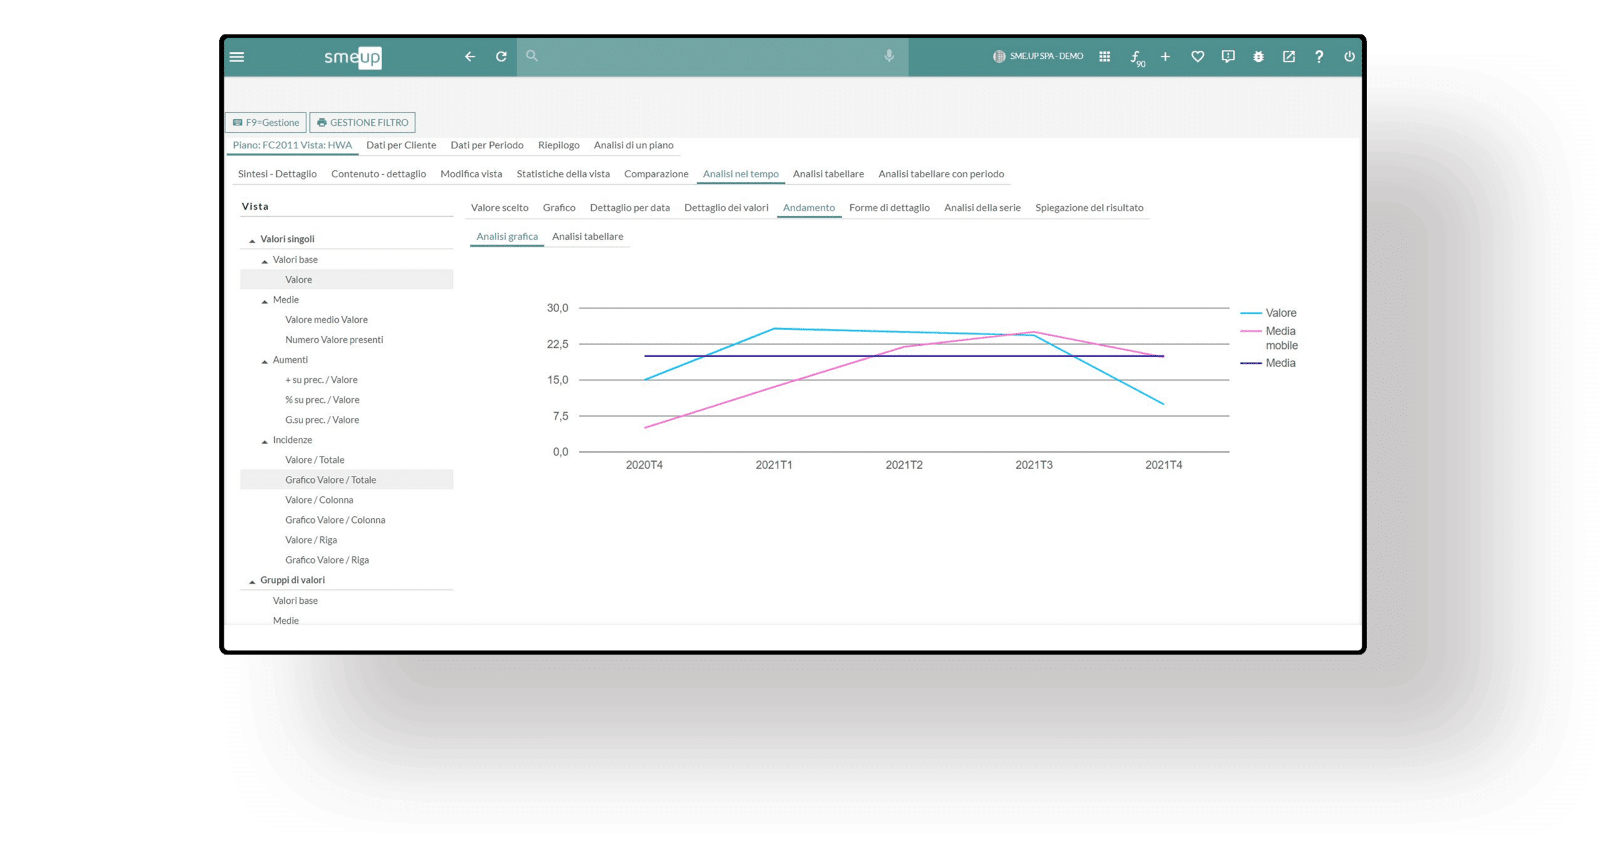
Task: Click the back arrow icon
Action: pos(470,57)
